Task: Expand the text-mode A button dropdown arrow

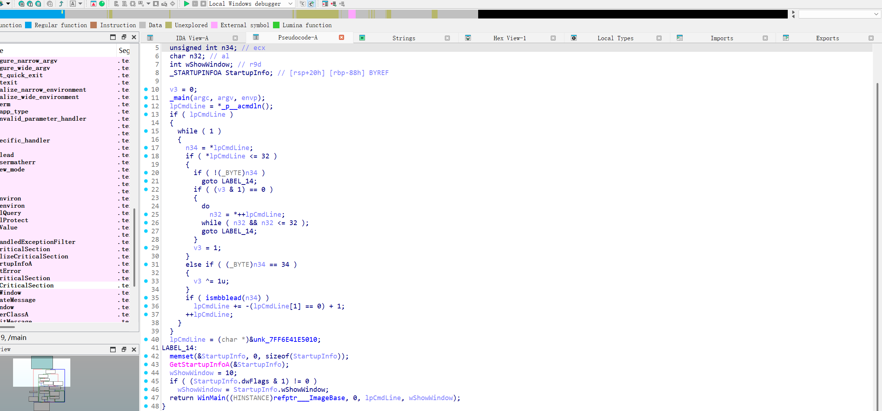Action: point(80,4)
